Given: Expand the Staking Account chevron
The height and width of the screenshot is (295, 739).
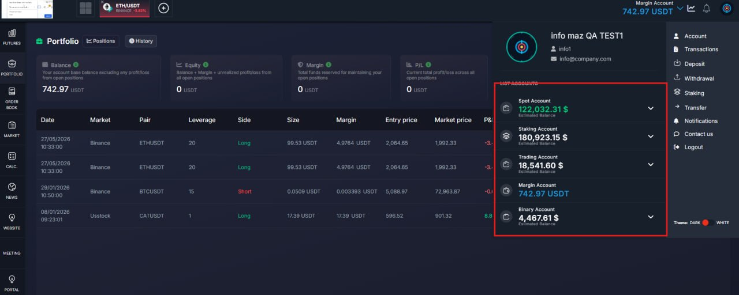Looking at the screenshot, I should 651,137.
